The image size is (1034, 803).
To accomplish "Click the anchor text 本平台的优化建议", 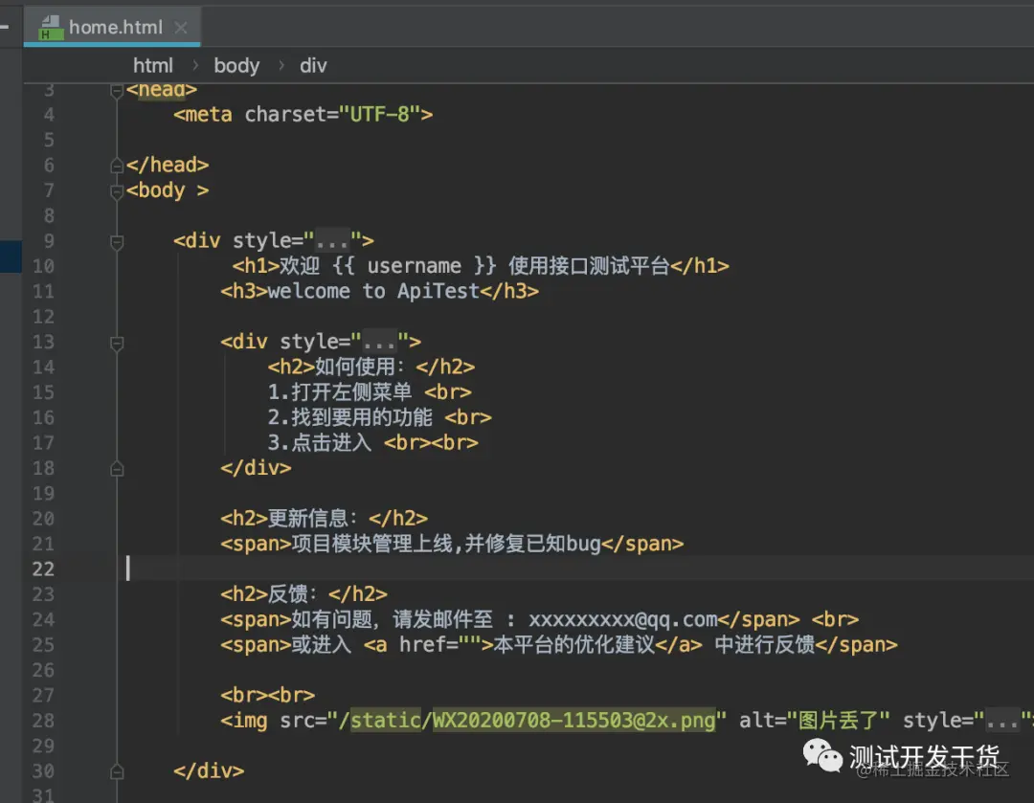I will 573,644.
